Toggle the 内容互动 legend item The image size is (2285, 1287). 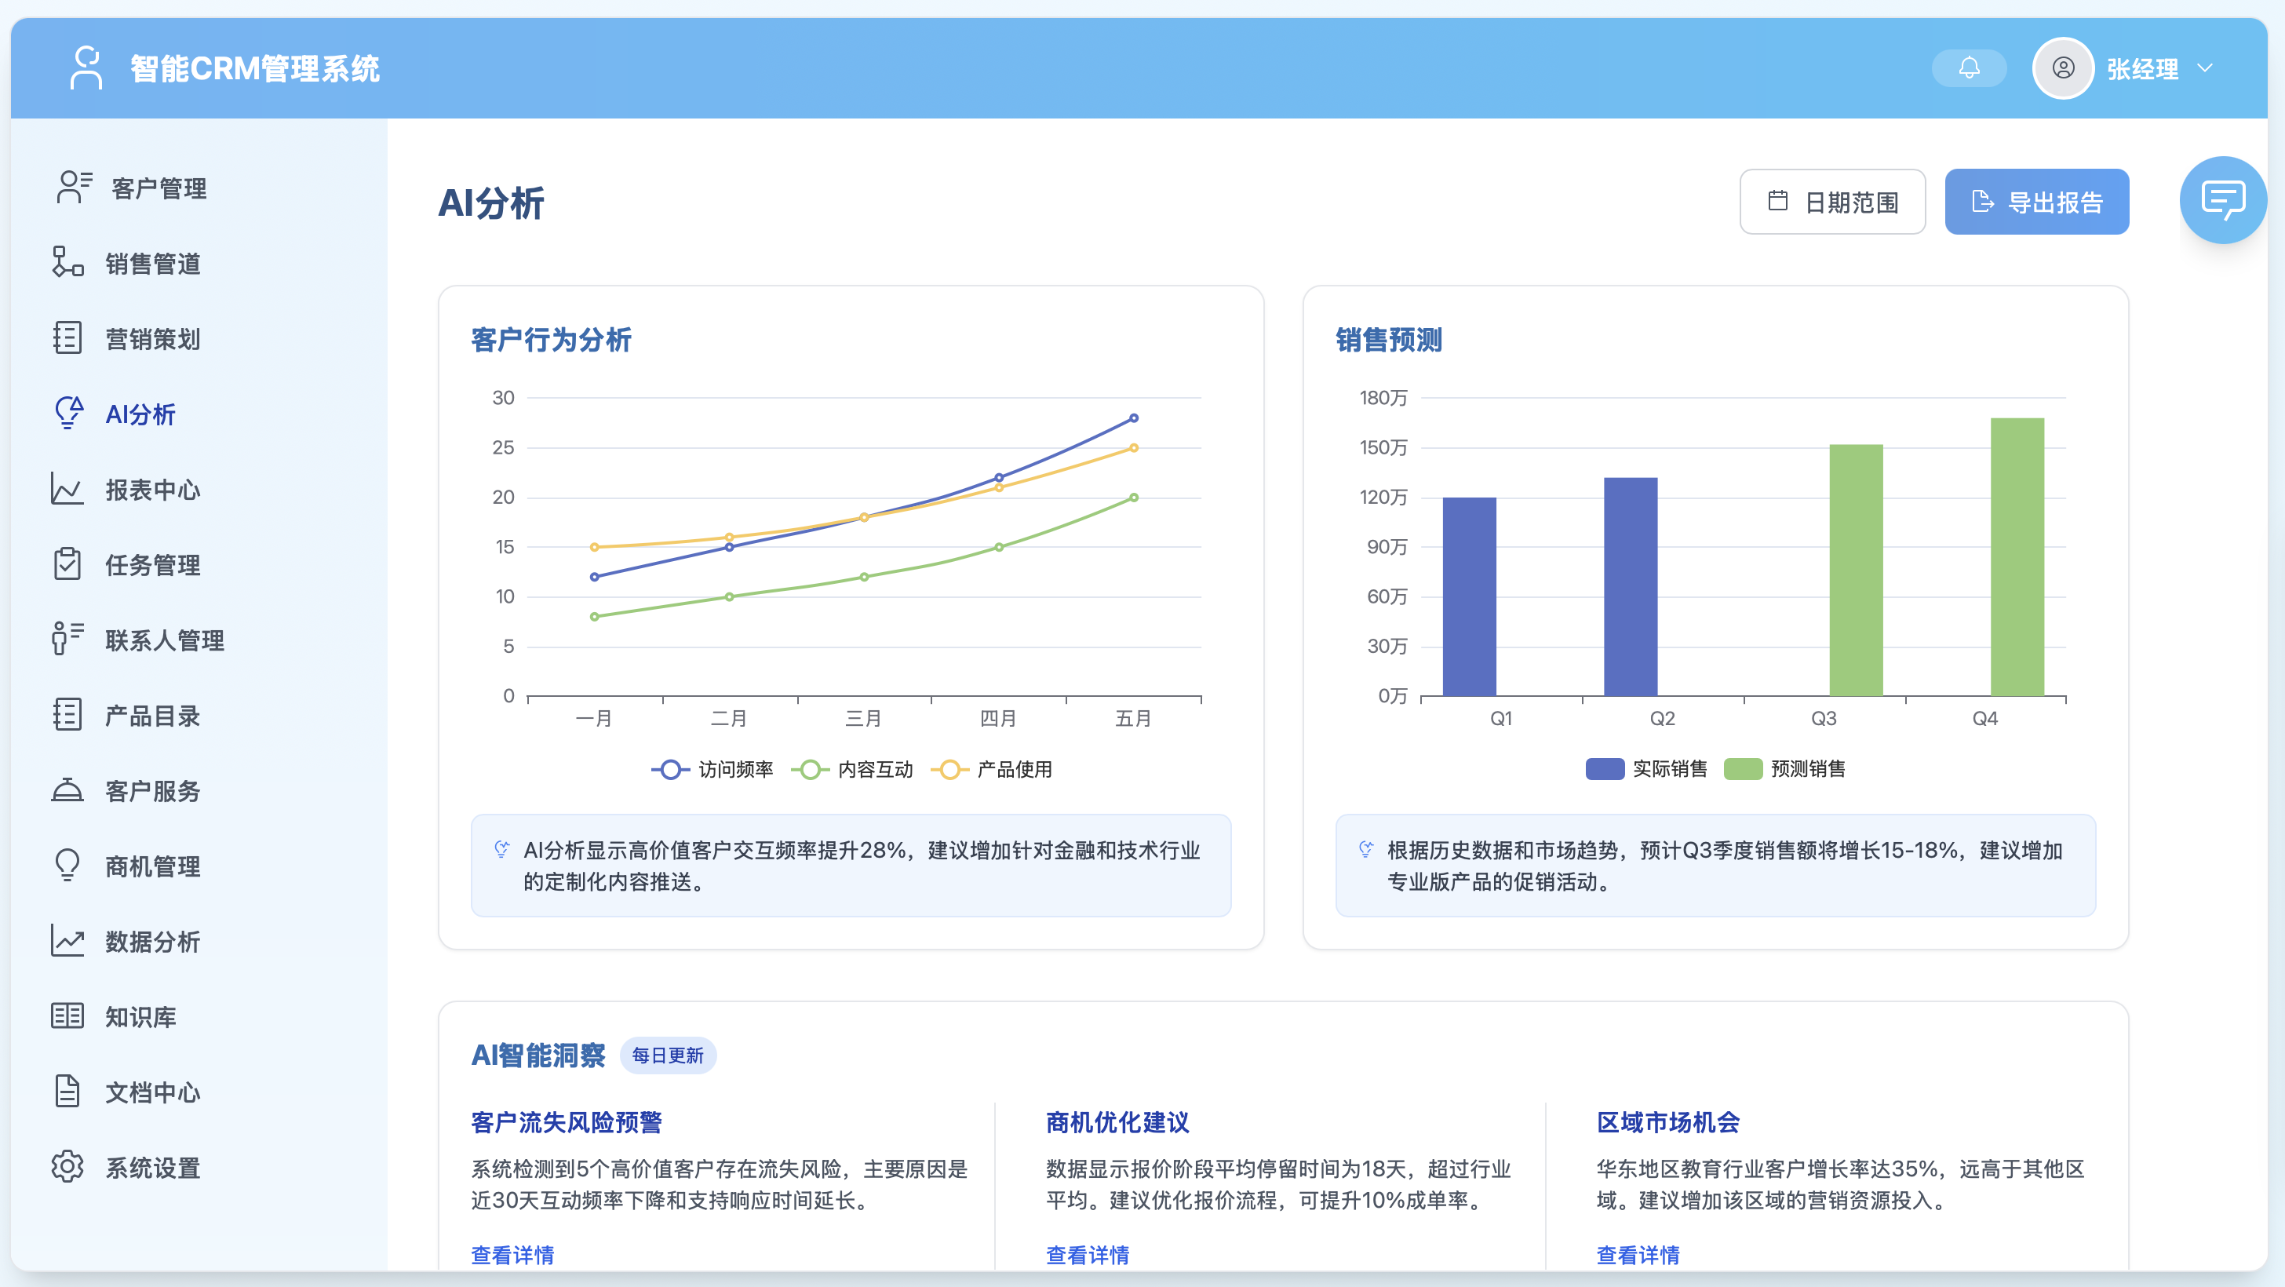(855, 769)
